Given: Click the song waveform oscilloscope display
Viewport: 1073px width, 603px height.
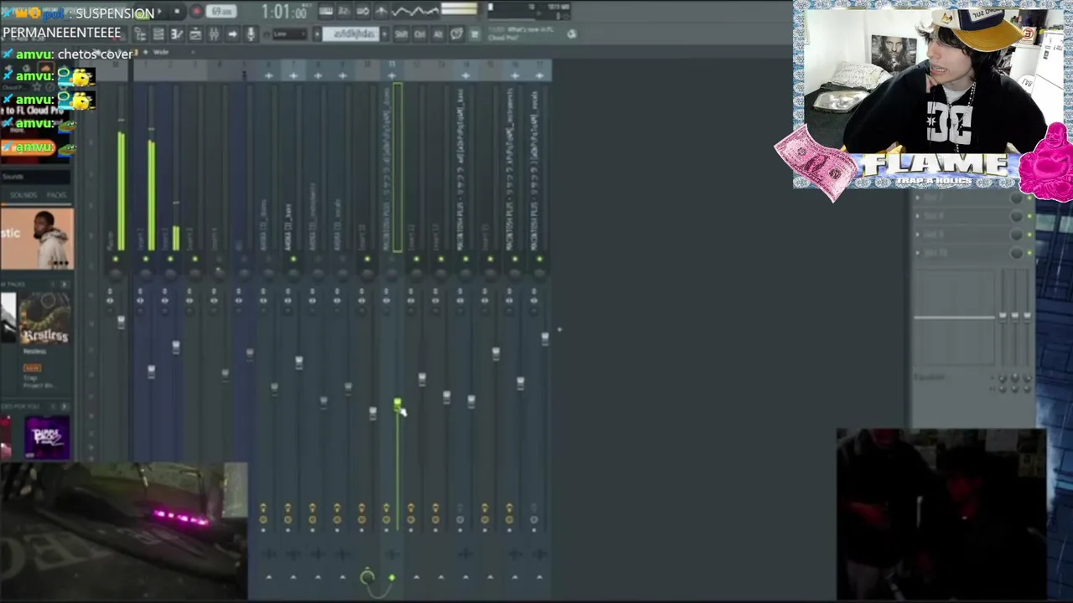Looking at the screenshot, I should click(415, 11).
